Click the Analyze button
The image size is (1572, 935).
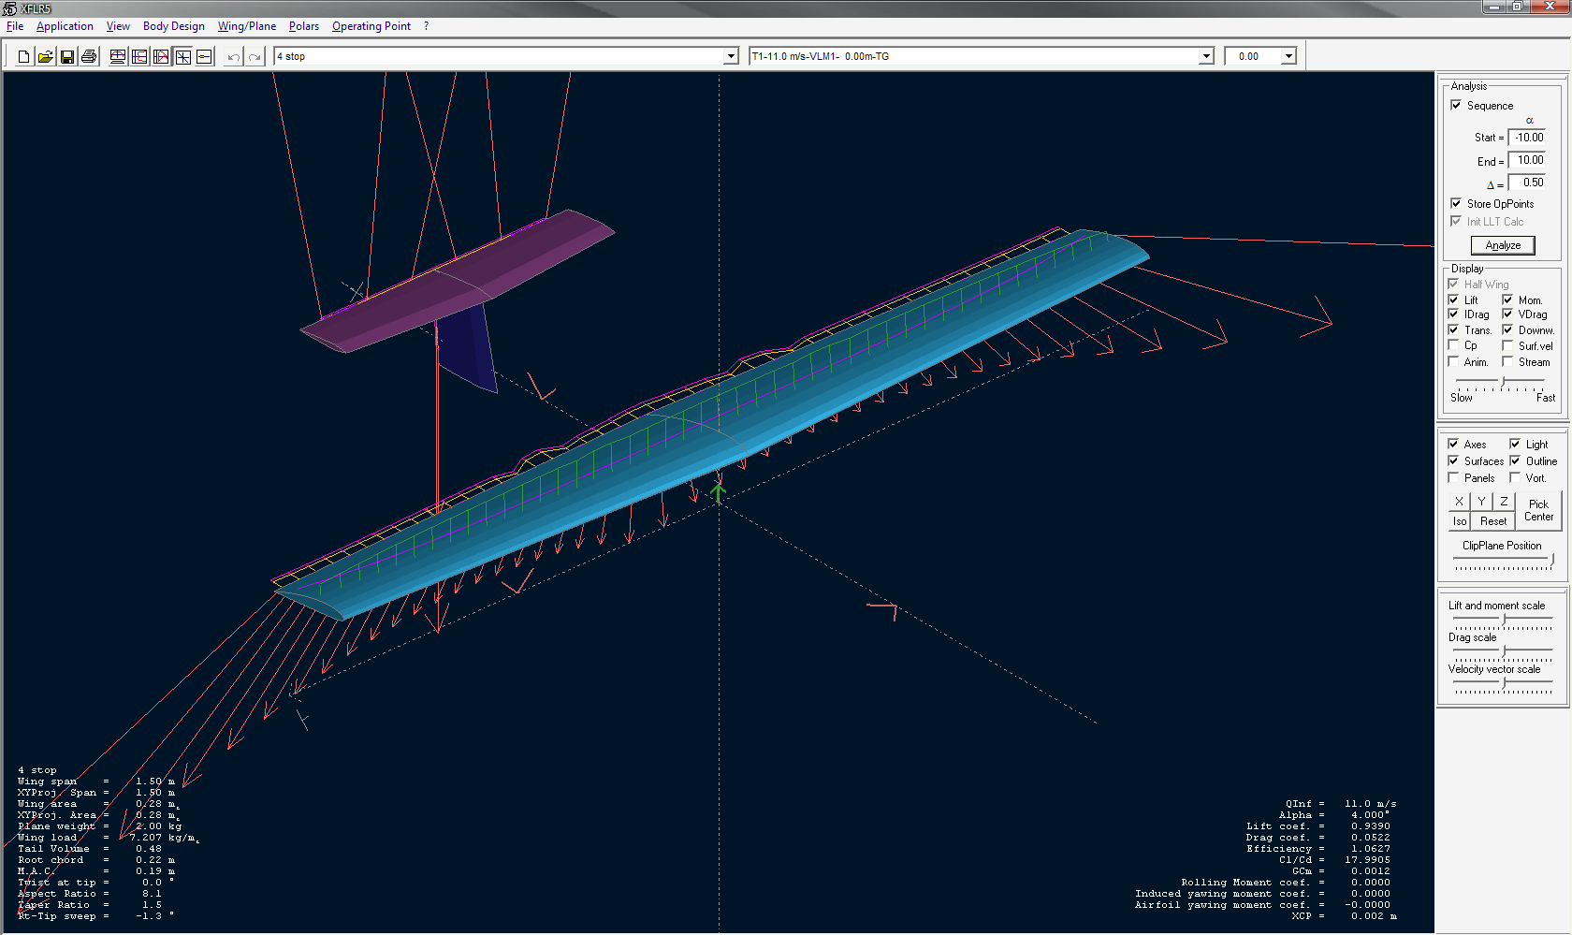click(x=1503, y=245)
